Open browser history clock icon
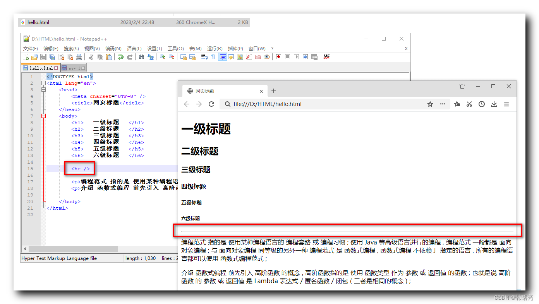The height and width of the screenshot is (304, 539). [482, 104]
